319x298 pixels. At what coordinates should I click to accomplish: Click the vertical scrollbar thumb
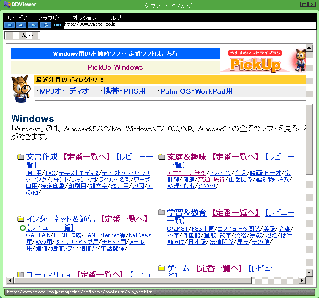[309, 140]
